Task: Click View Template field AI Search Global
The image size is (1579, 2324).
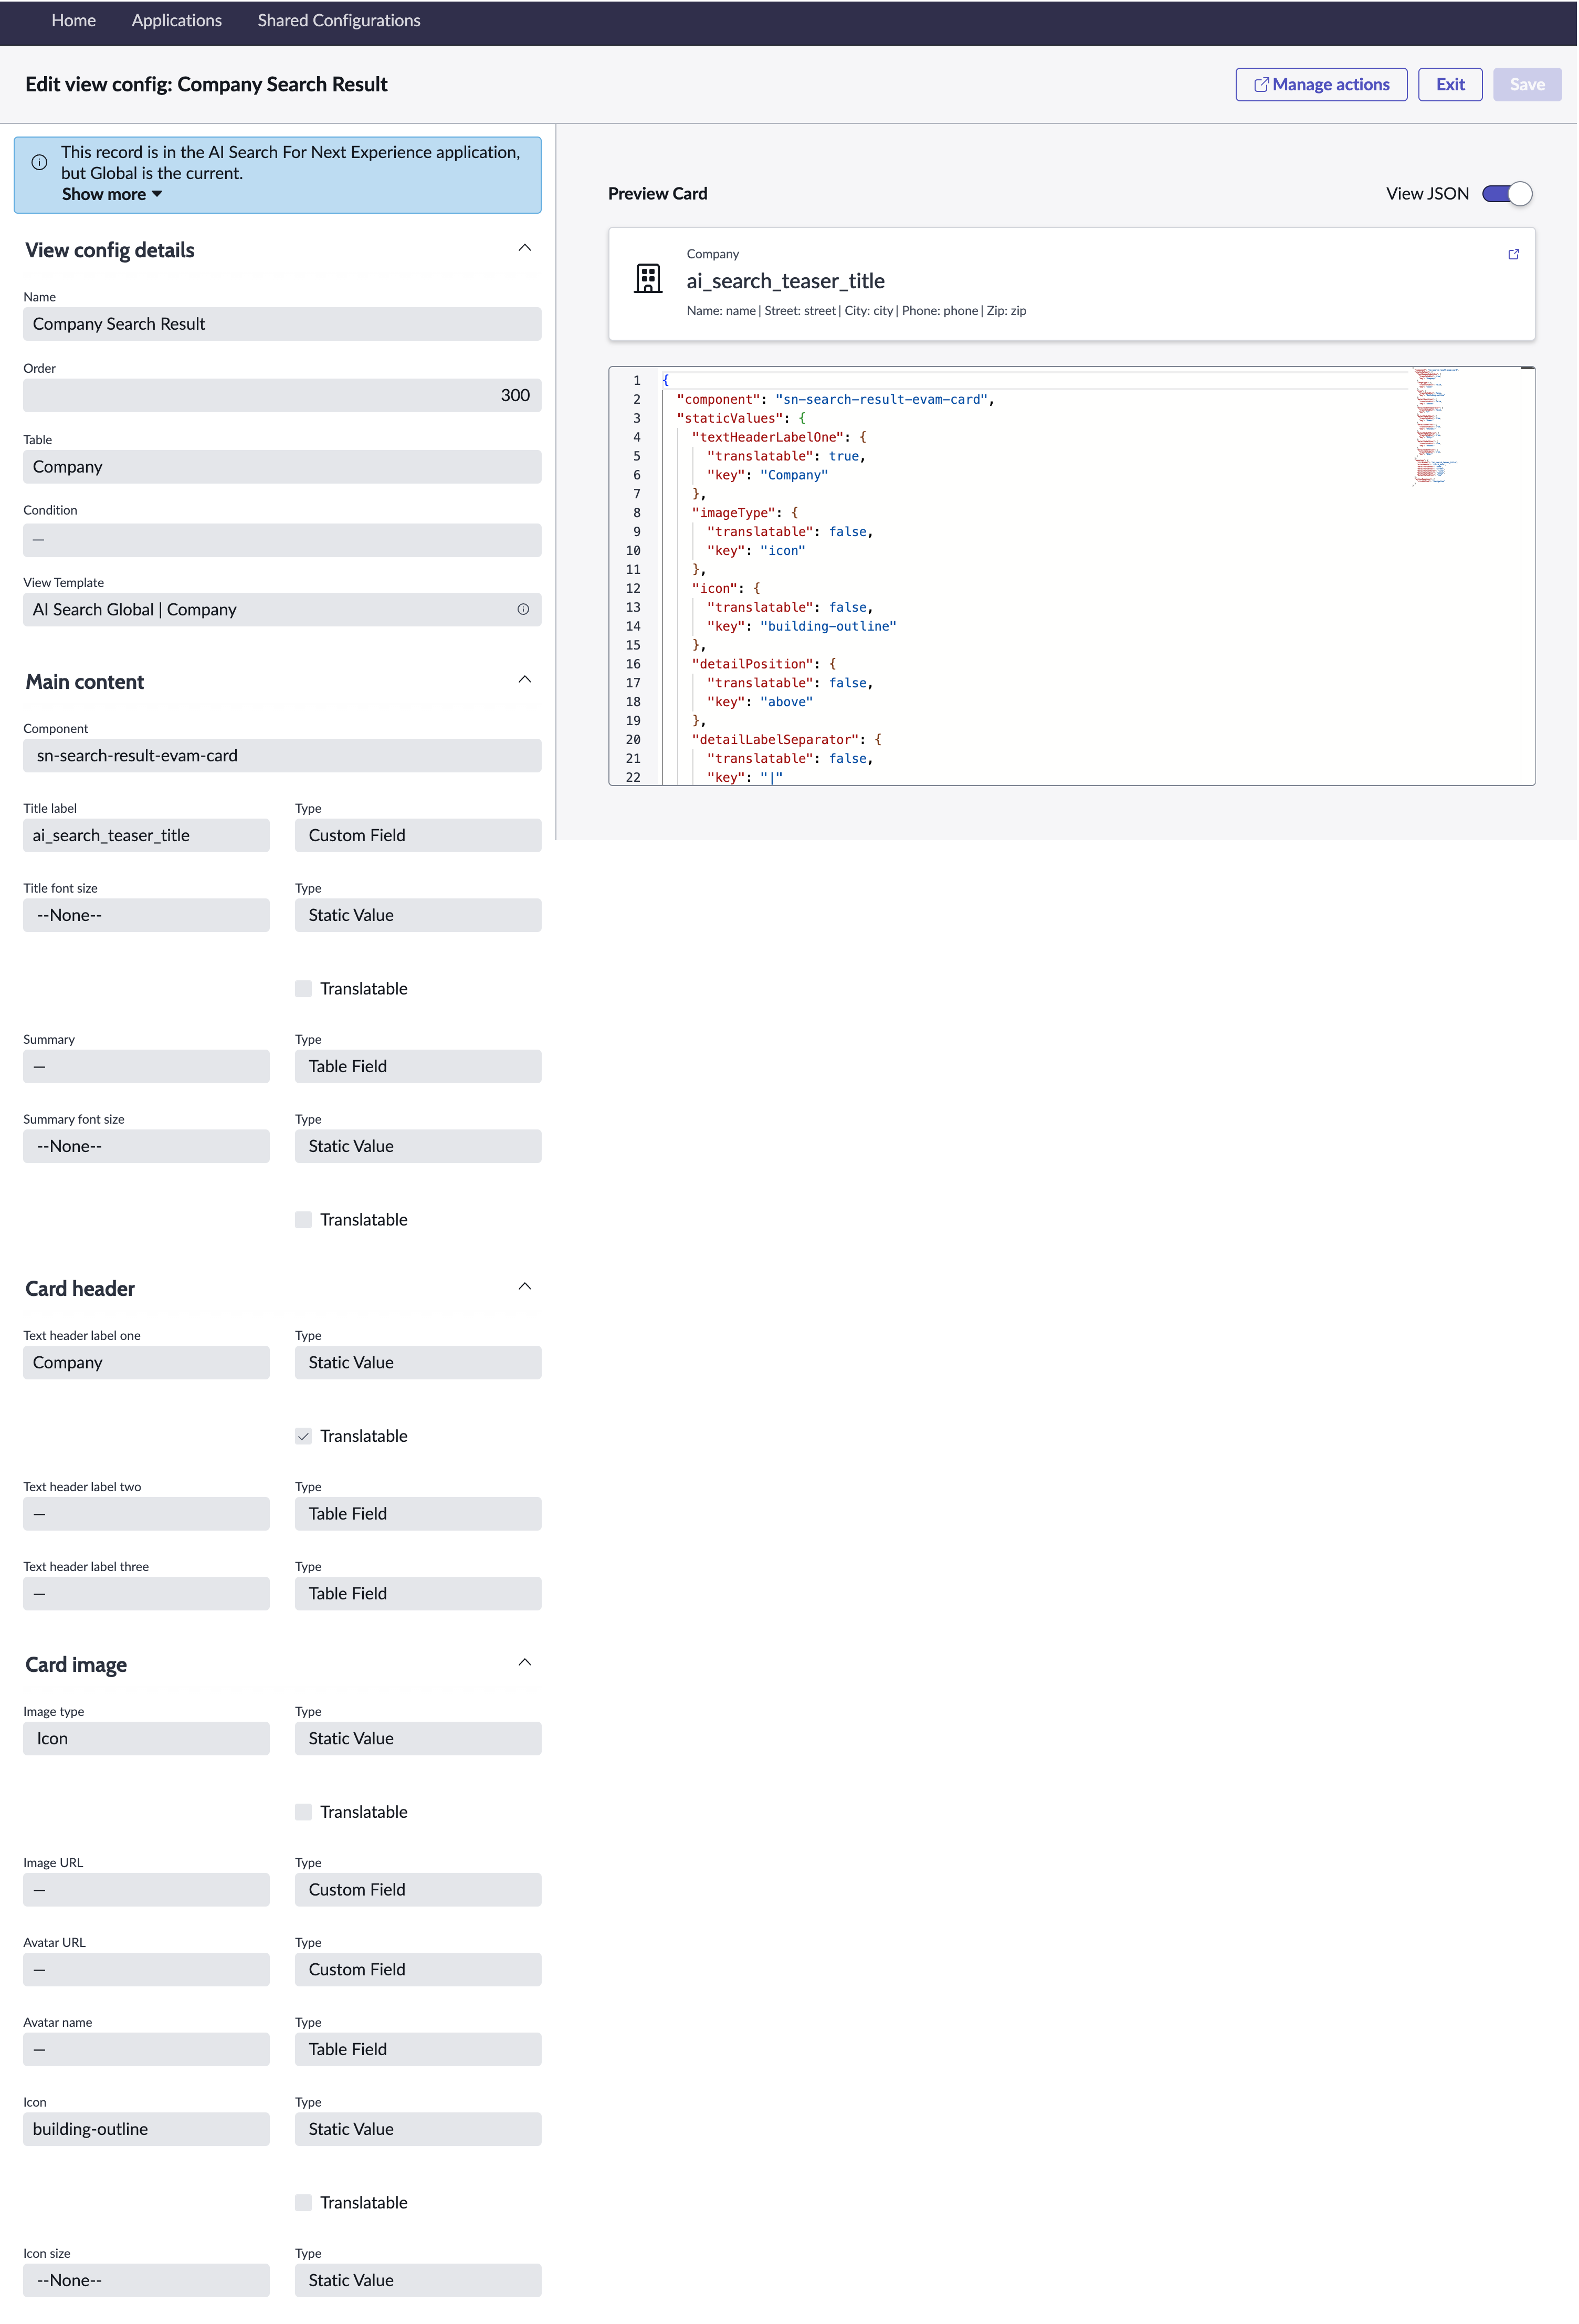Action: (x=282, y=609)
